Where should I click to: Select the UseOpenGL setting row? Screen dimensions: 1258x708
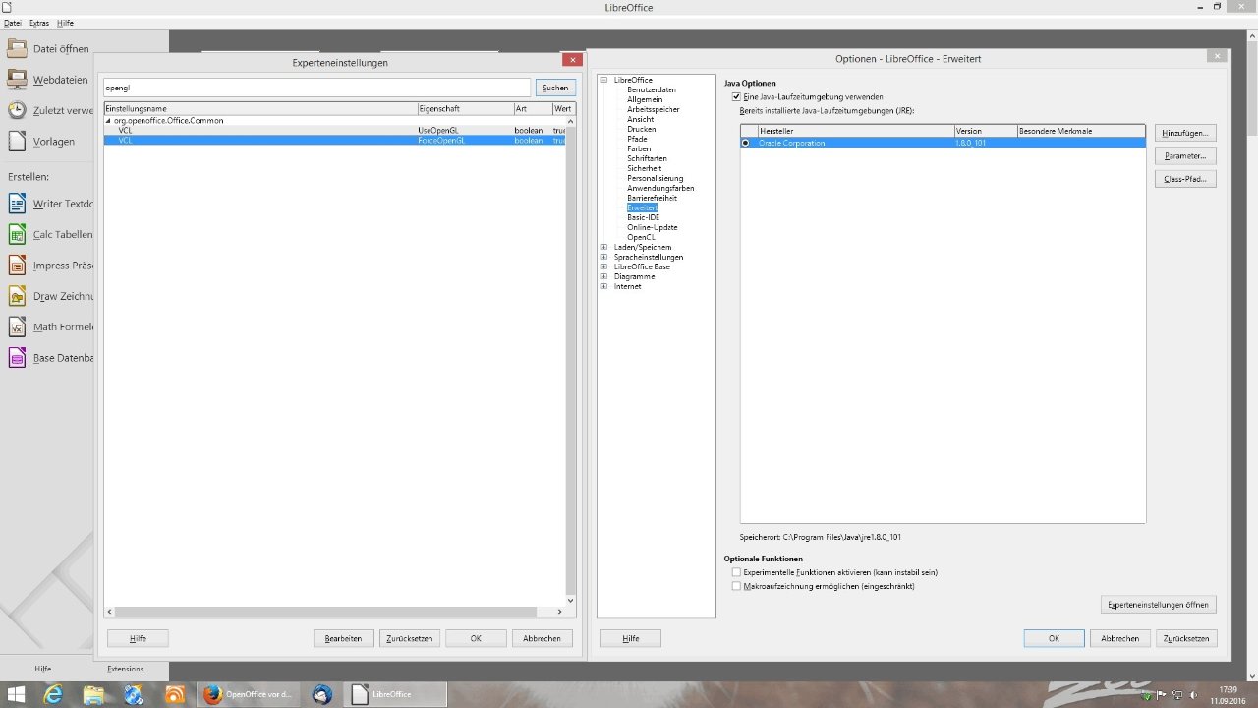[x=334, y=130]
